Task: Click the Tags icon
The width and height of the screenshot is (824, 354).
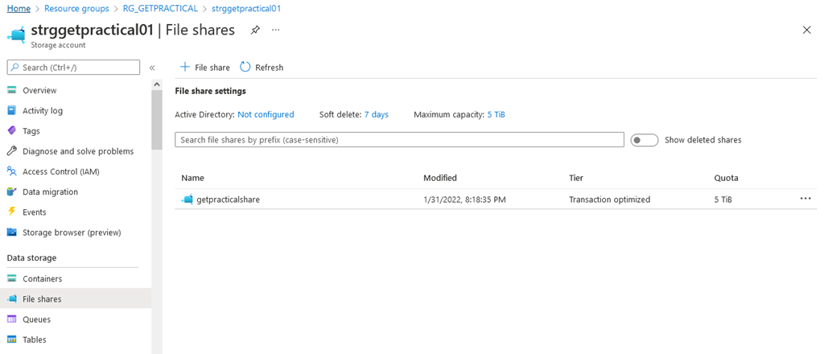Action: tap(12, 131)
